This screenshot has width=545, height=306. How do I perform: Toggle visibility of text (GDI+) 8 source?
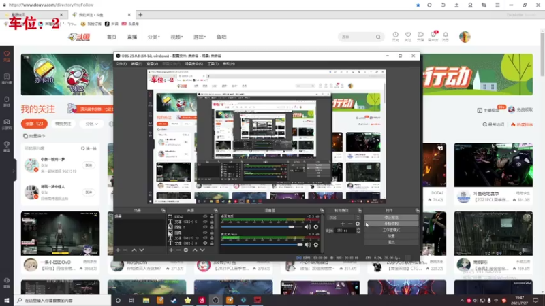coord(205,243)
